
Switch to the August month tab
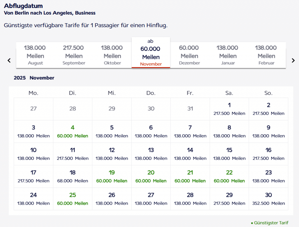35,55
